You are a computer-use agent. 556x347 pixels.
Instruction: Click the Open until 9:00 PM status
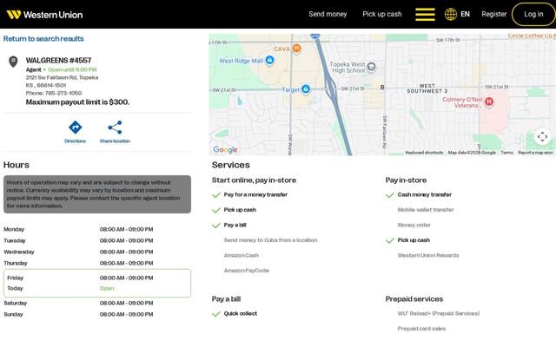(72, 69)
